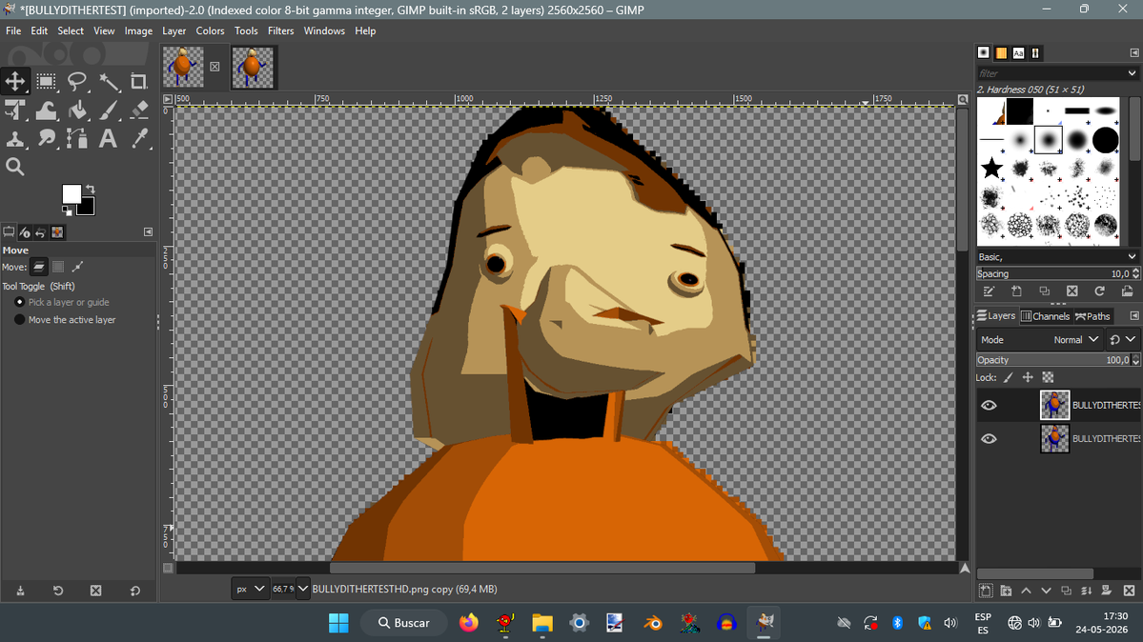Select the Unified Transform tool
This screenshot has height=642, width=1143.
pos(15,110)
